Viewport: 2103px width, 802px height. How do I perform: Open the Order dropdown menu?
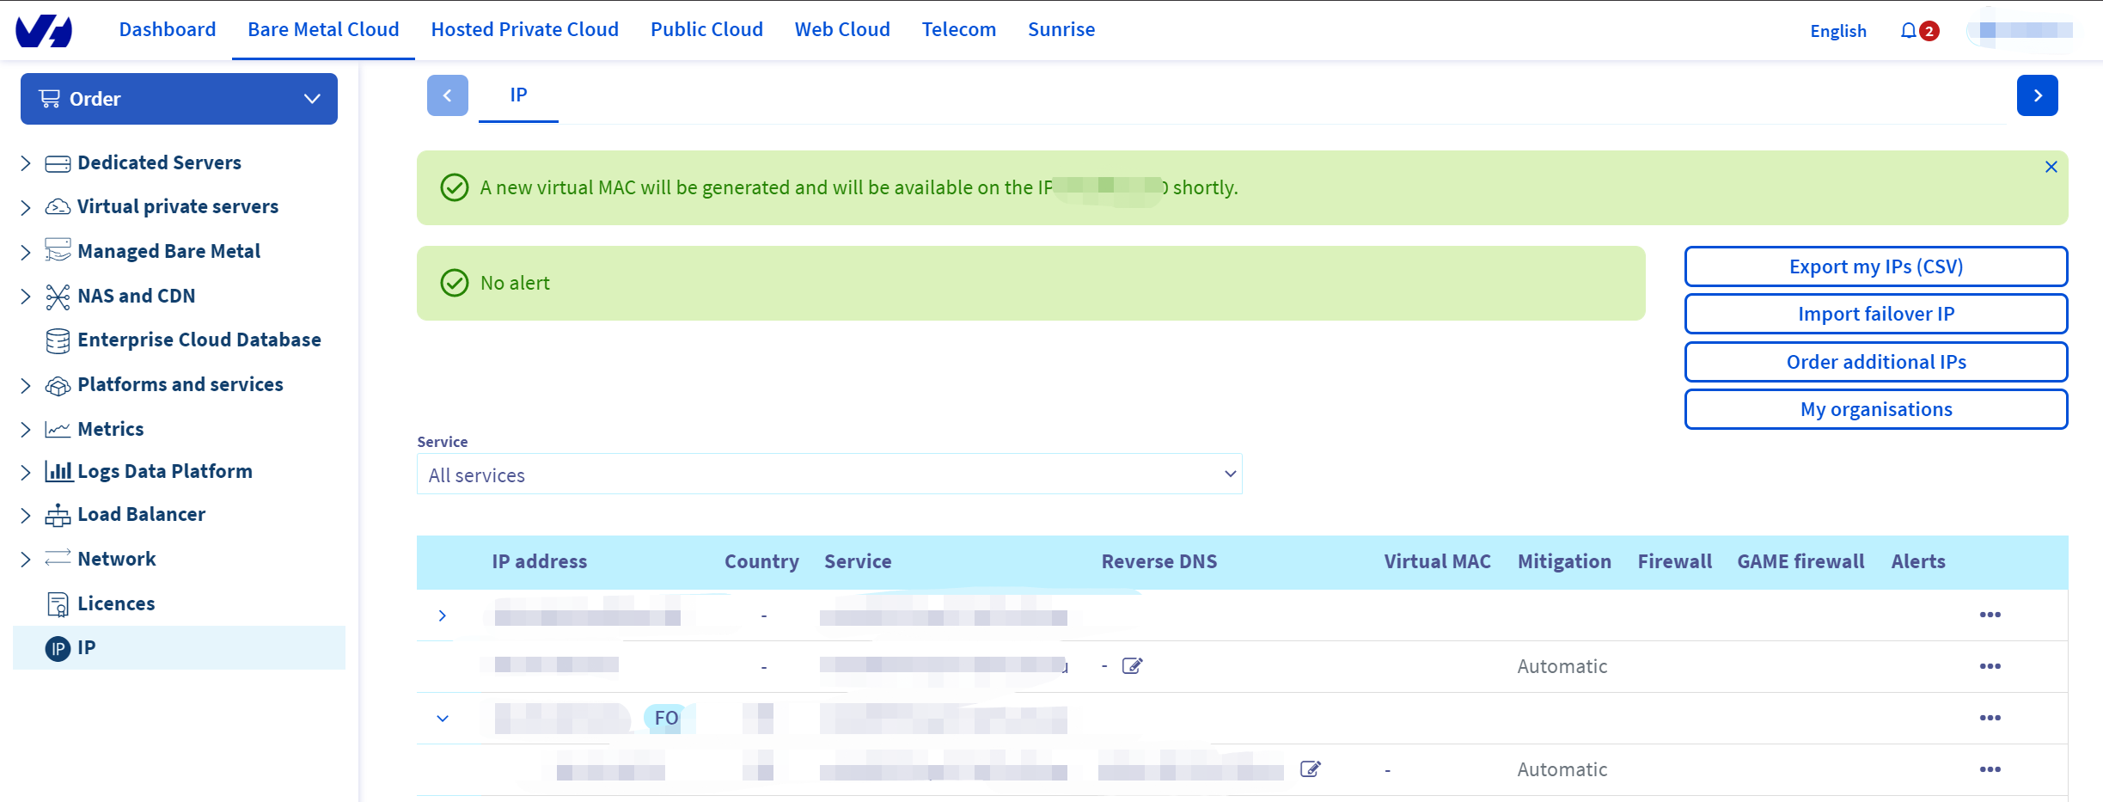click(x=179, y=99)
